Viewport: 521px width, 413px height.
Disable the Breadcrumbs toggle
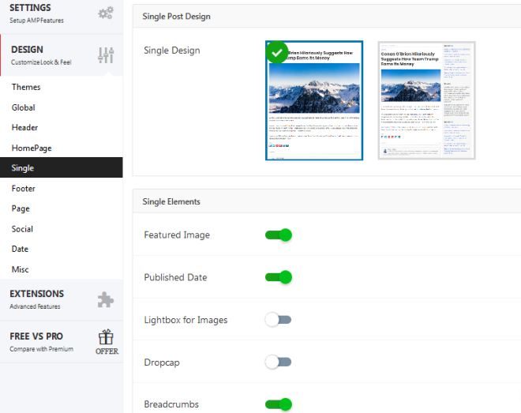pyautogui.click(x=279, y=404)
